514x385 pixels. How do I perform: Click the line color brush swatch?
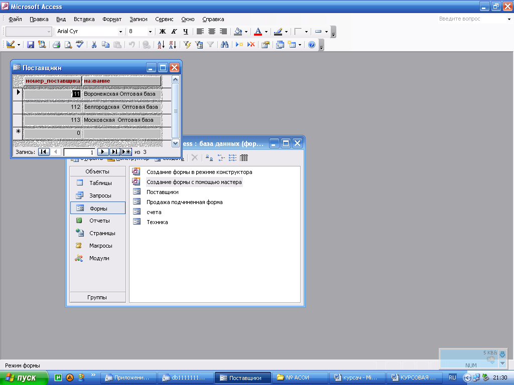(x=278, y=32)
